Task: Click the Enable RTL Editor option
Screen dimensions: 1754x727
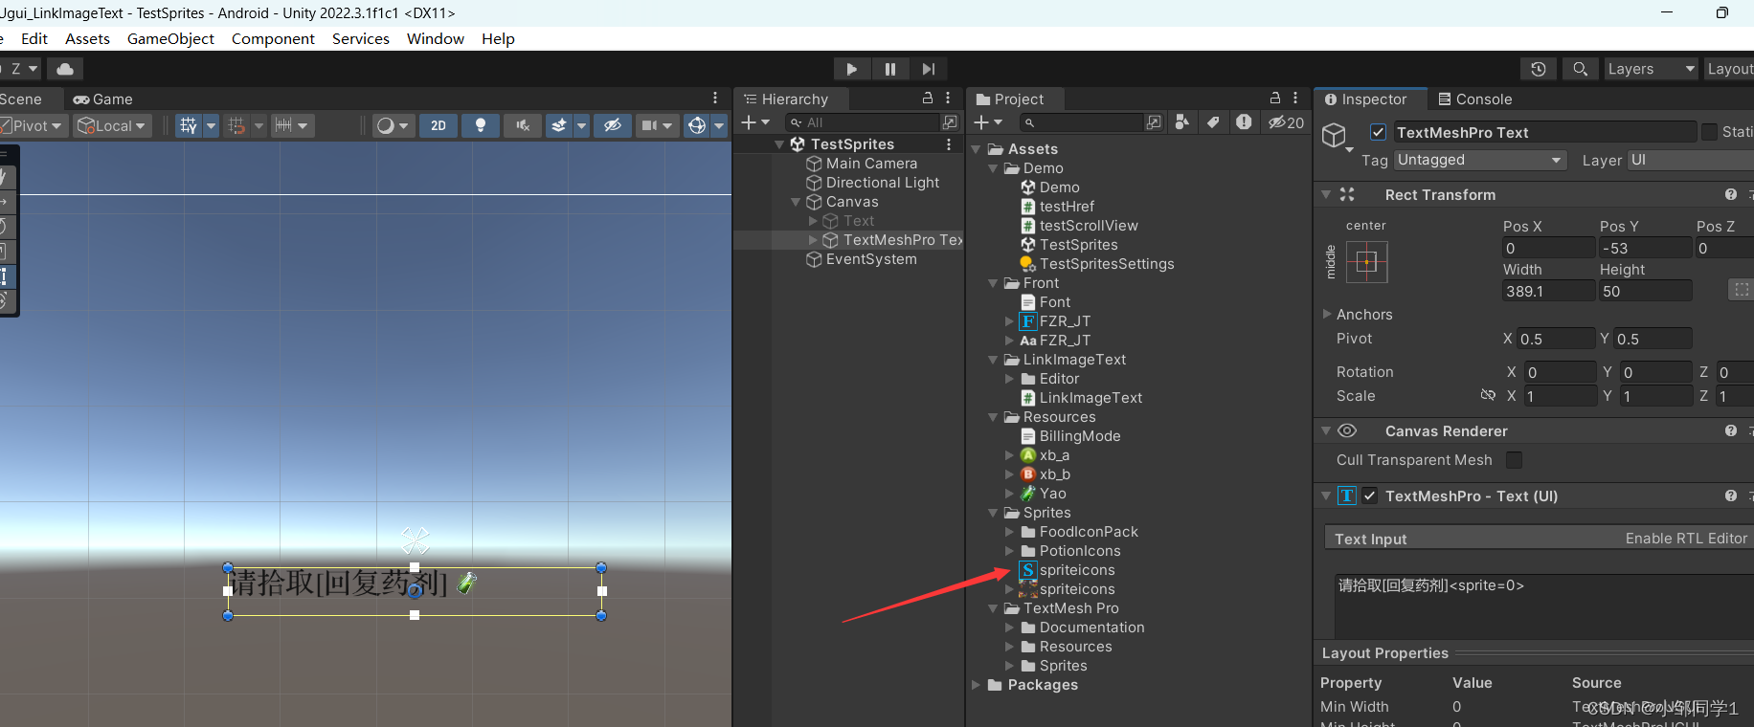Action: coord(1686,539)
